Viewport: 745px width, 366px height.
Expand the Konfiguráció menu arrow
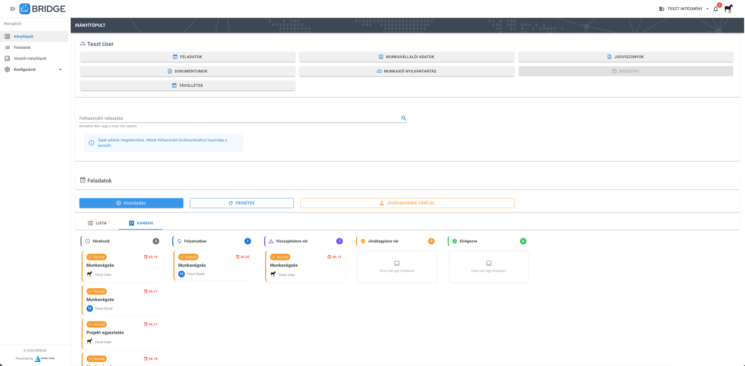(x=60, y=69)
